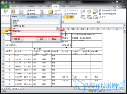Click Share Workbook (共享工作簿) icon

tap(95, 15)
